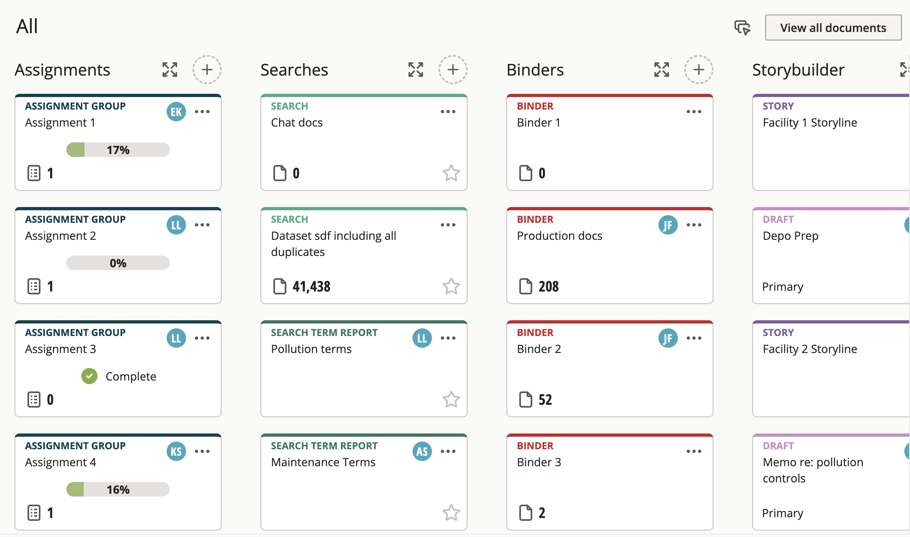Image resolution: width=910 pixels, height=537 pixels.
Task: Open Assignment 4 options menu
Action: [202, 451]
